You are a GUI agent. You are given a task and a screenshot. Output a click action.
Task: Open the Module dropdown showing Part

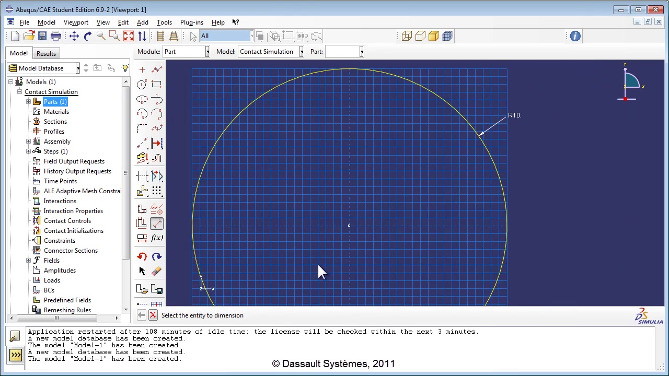pos(187,52)
